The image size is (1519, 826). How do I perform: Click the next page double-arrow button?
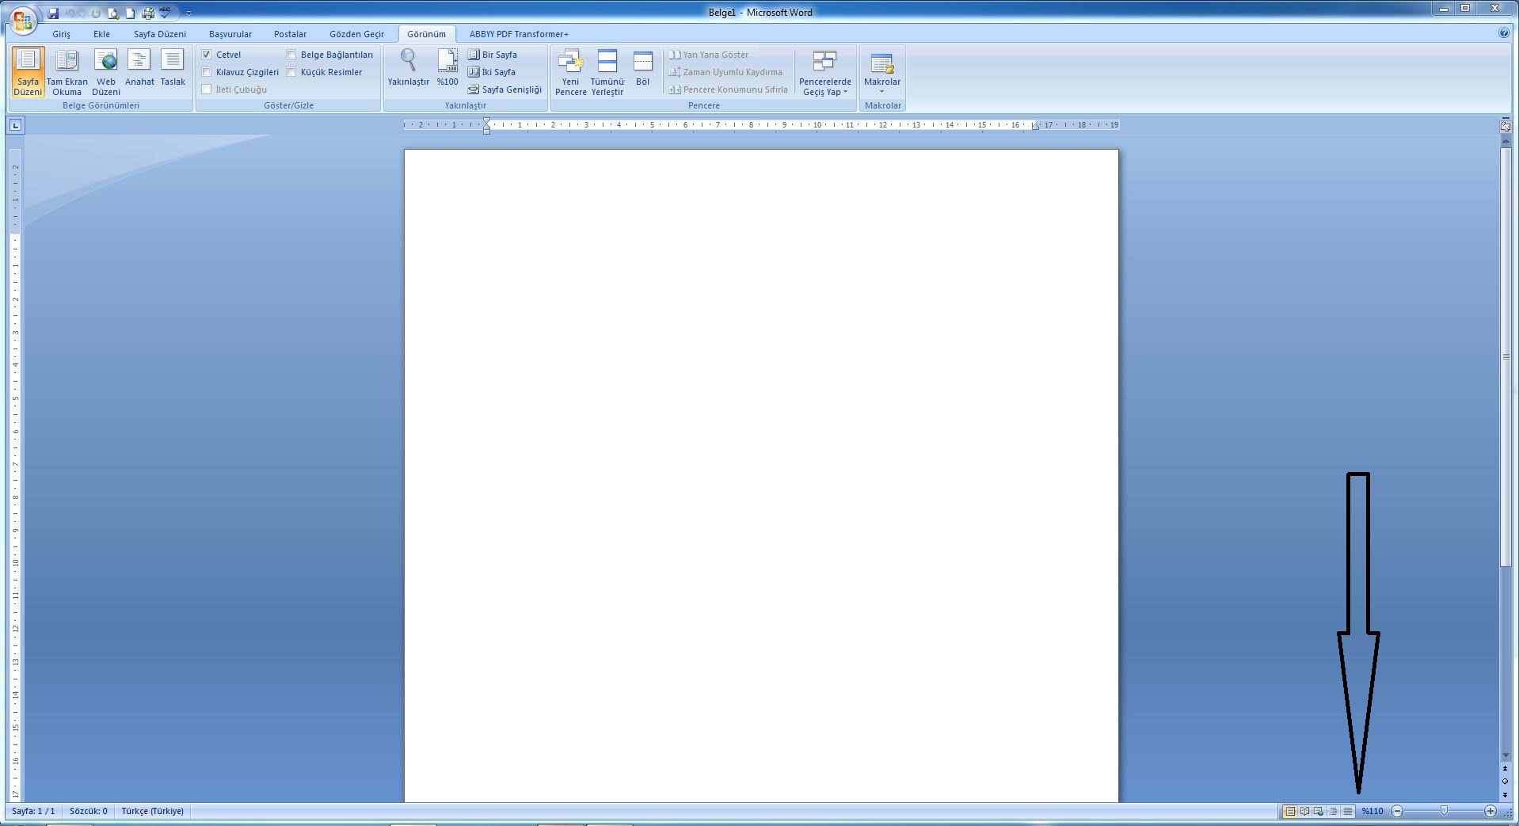click(x=1506, y=794)
